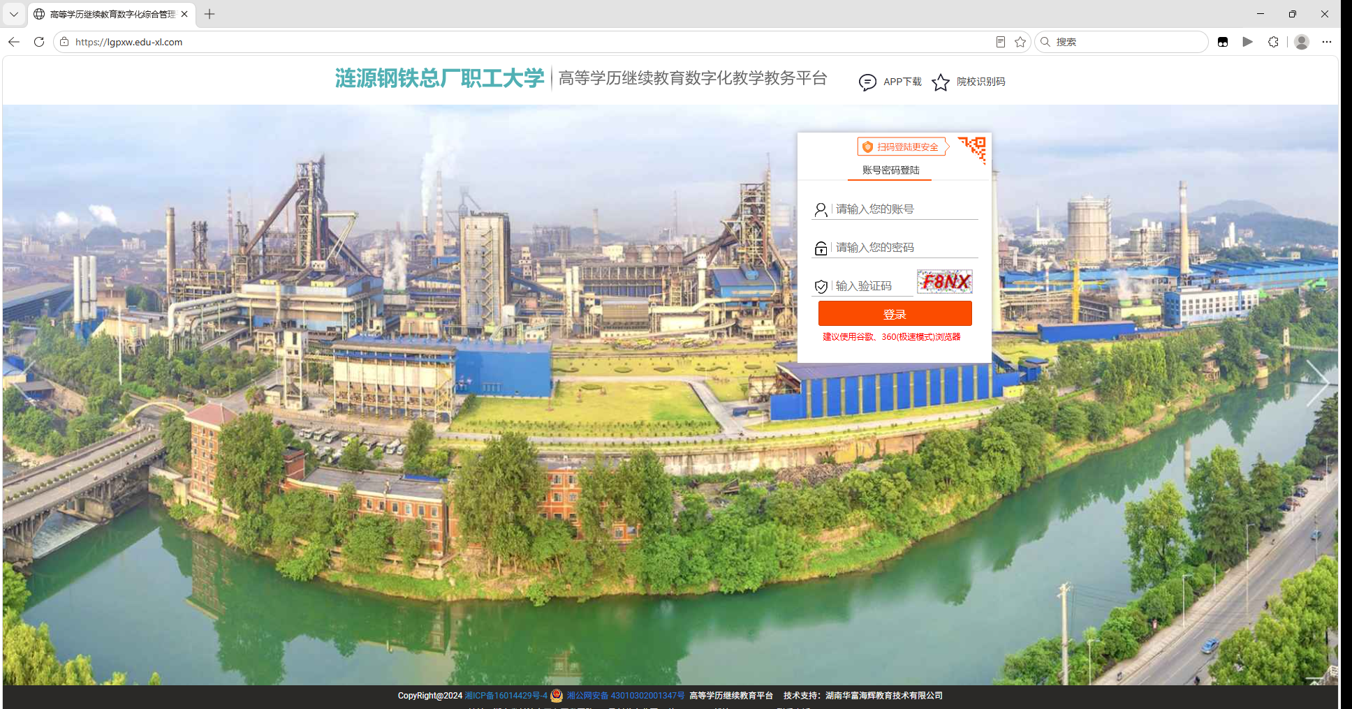Go back using browser back arrow
Image resolution: width=1352 pixels, height=709 pixels.
14,42
